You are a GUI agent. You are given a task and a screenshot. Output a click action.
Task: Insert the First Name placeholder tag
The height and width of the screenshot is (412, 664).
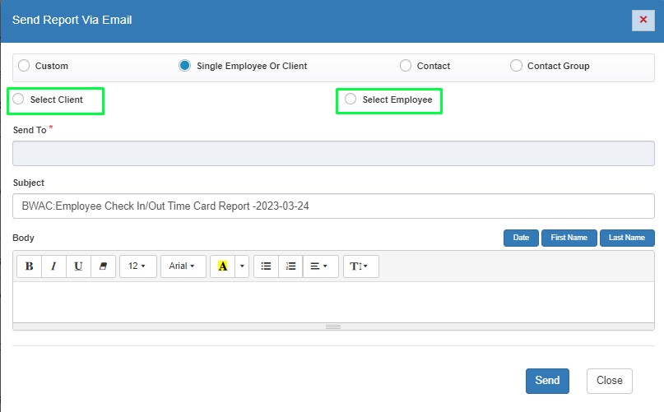click(x=569, y=238)
